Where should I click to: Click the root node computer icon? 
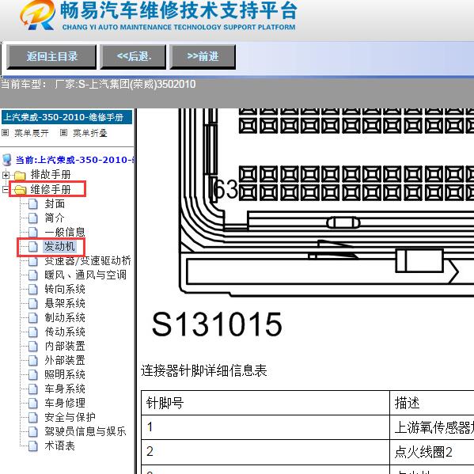(x=7, y=160)
